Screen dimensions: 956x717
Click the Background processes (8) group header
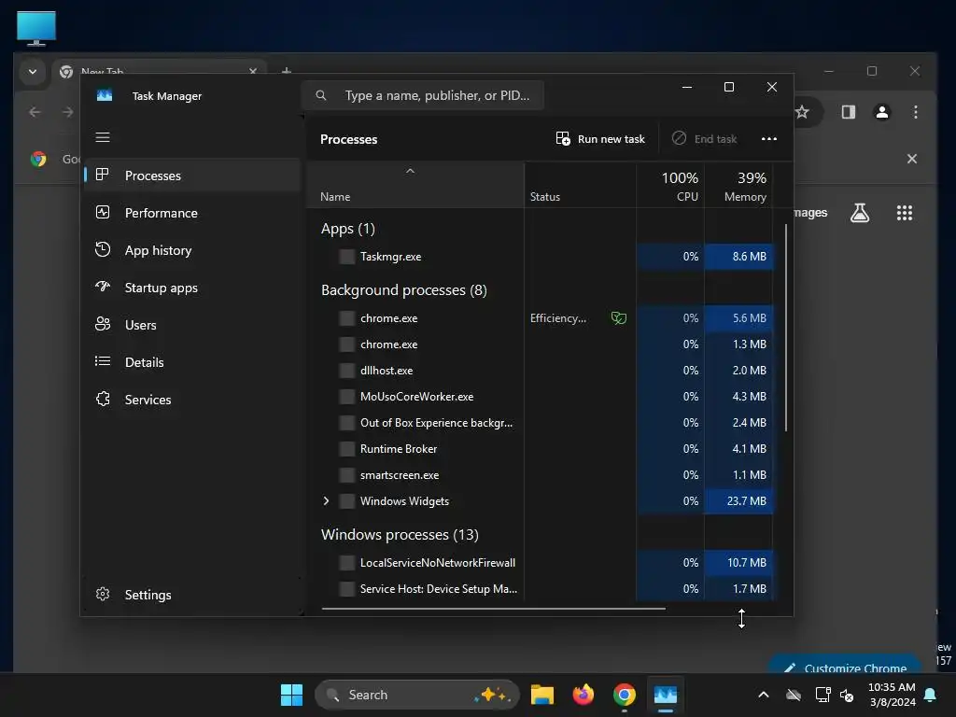click(404, 290)
